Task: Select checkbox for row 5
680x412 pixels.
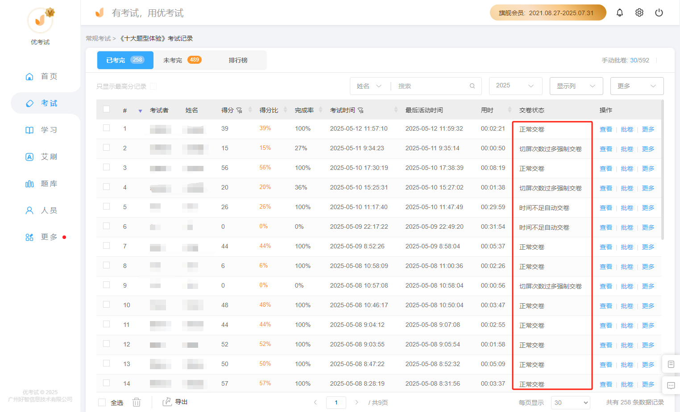Action: pyautogui.click(x=106, y=206)
